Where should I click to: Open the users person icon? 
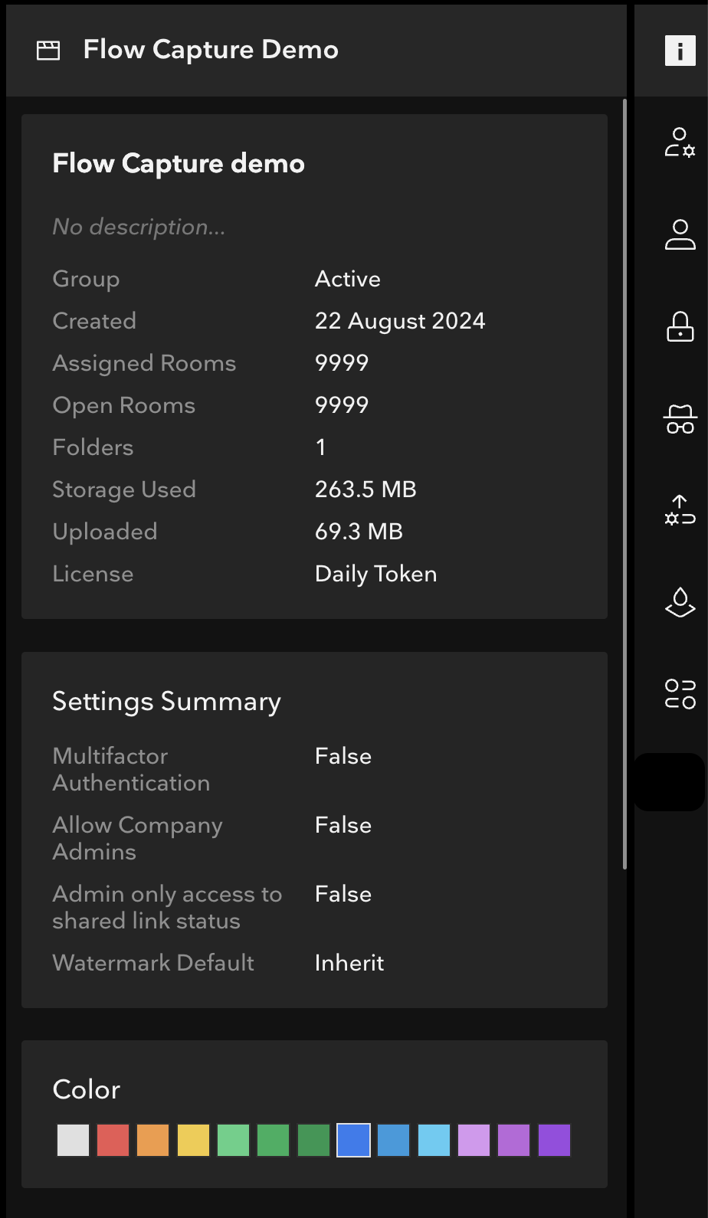[680, 234]
